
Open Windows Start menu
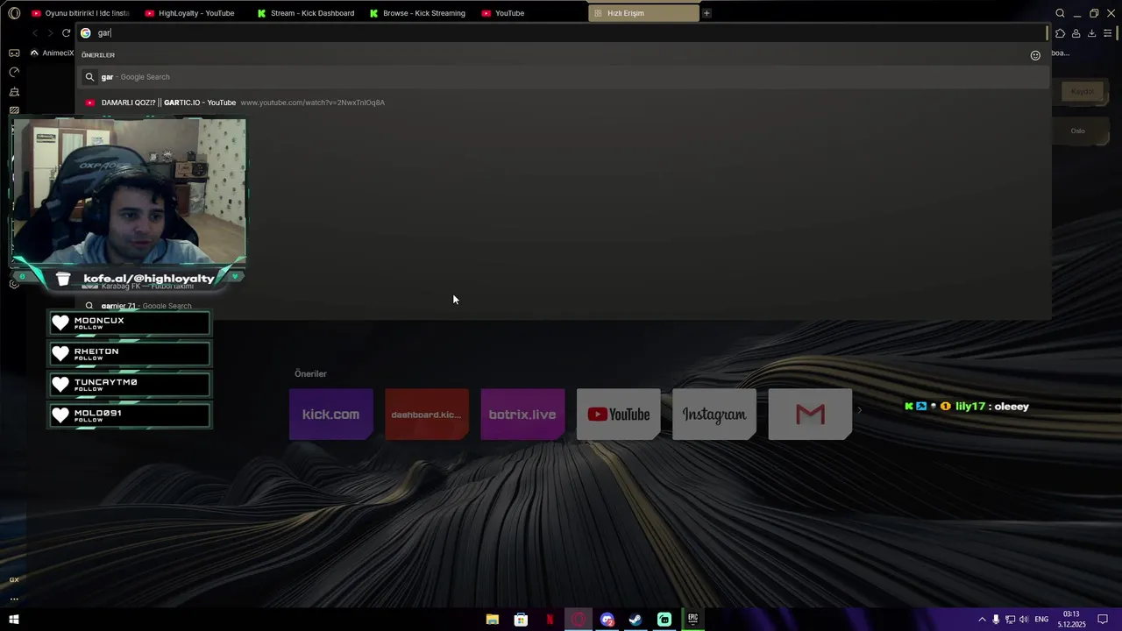click(14, 620)
